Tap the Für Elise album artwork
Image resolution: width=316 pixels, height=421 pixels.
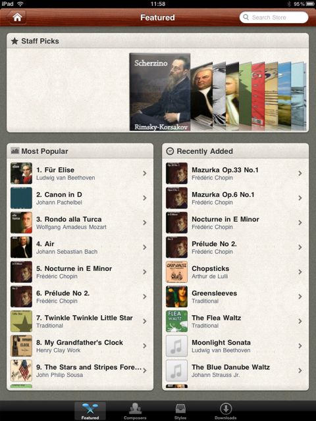pos(21,173)
